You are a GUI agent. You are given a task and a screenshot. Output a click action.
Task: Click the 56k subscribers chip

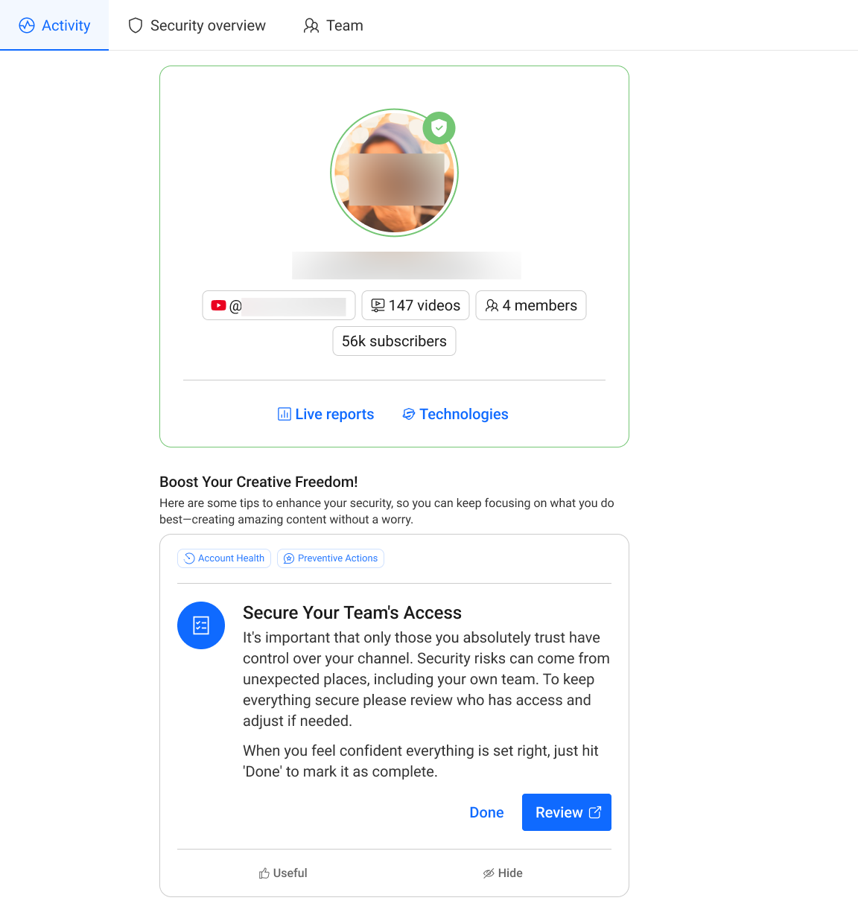tap(394, 341)
